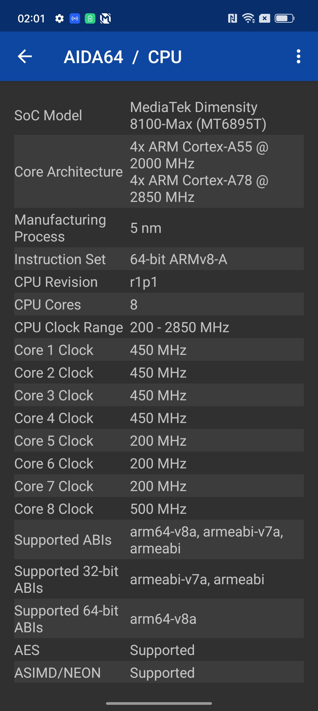The width and height of the screenshot is (318, 711).
Task: Tap the AIDA64 / CPU title
Action: coord(122,57)
